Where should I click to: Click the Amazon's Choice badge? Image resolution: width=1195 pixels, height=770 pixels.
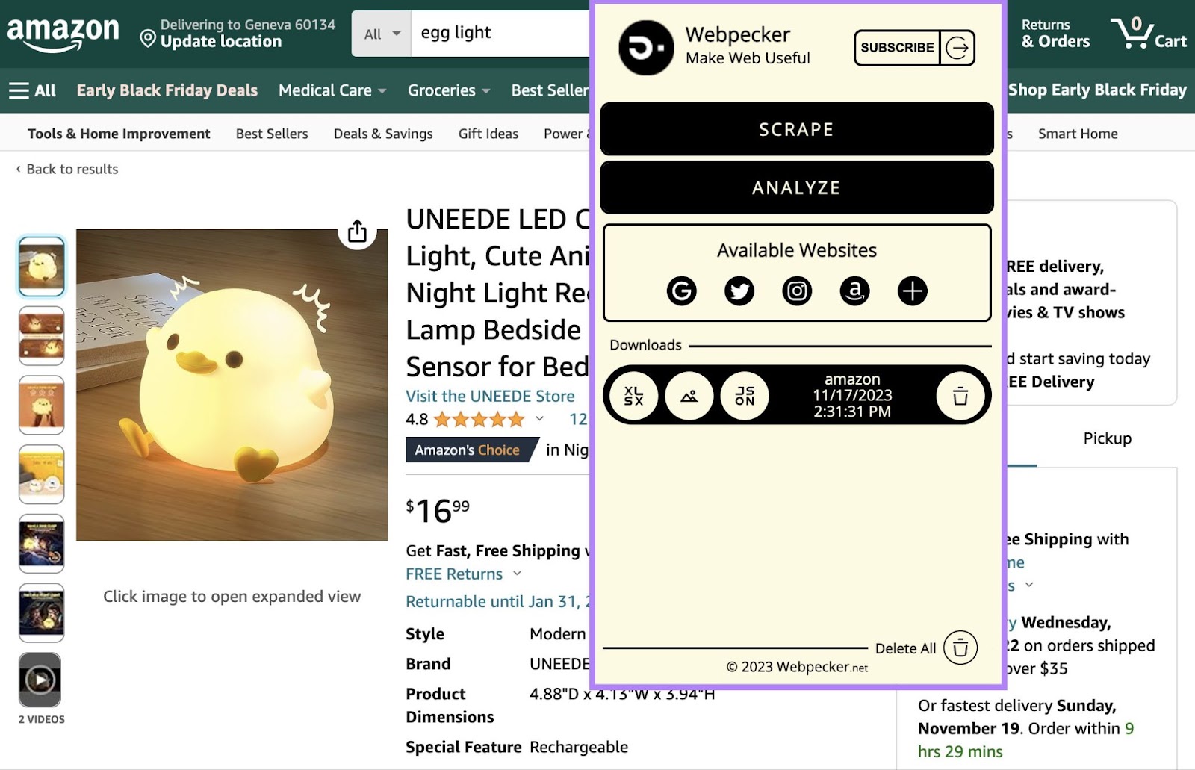pyautogui.click(x=471, y=450)
